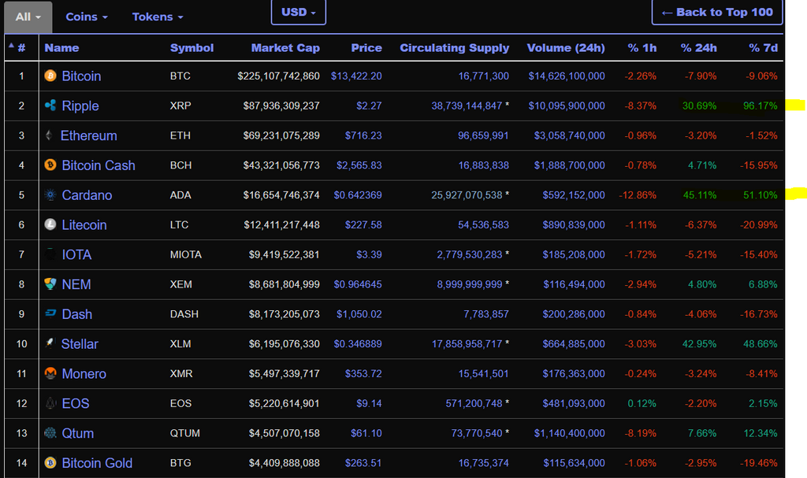Open the Bitcoin Gold name link

point(97,463)
